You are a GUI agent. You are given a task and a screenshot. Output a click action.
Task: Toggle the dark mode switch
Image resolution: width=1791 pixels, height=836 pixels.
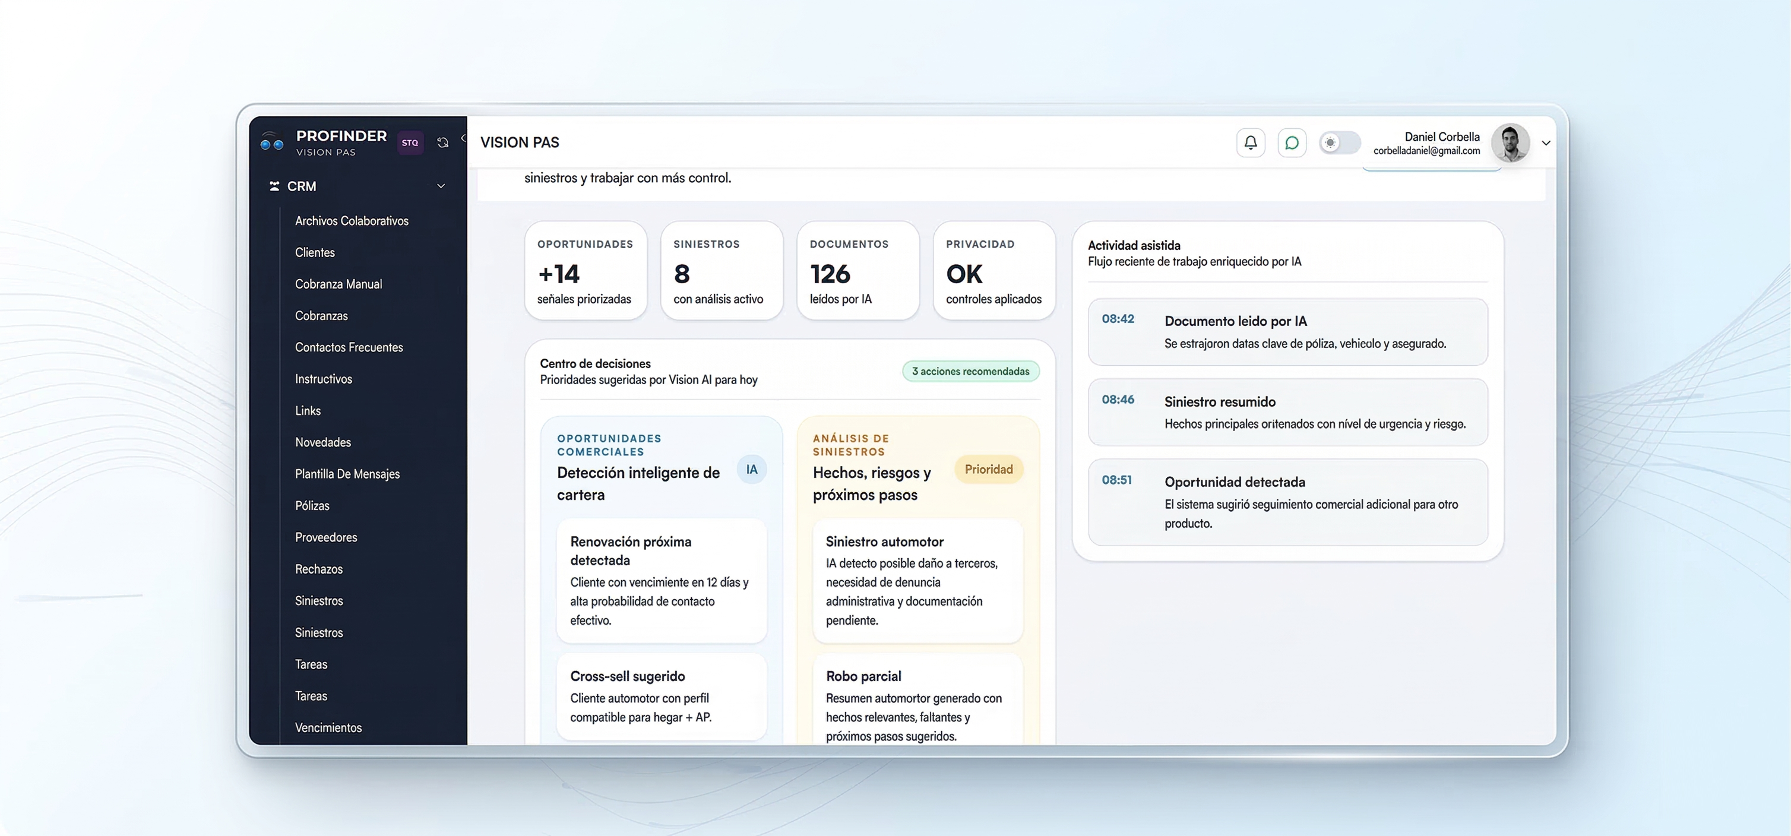(1338, 142)
